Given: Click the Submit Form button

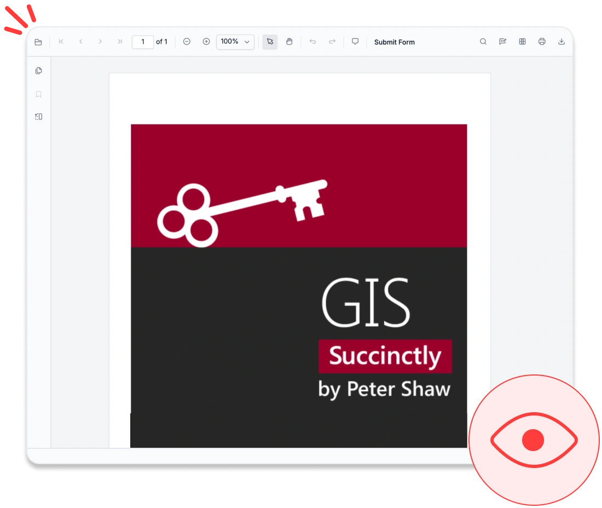Looking at the screenshot, I should (394, 42).
